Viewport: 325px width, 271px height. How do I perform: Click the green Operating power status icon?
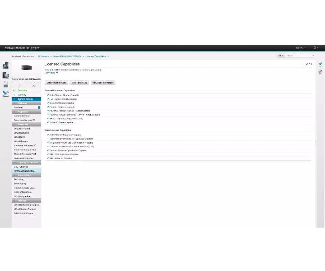point(14,90)
